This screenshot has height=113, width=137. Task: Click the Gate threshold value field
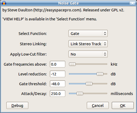(x=58, y=84)
